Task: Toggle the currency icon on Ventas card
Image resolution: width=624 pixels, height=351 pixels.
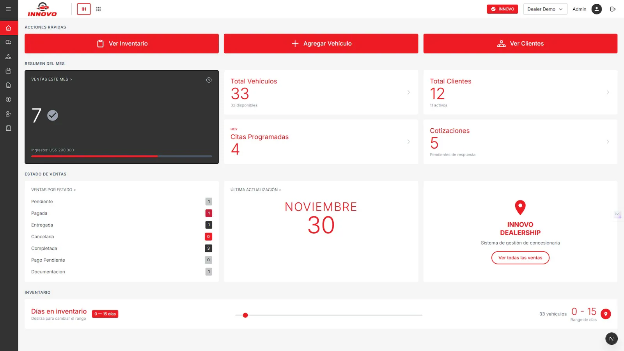Action: coord(209,80)
